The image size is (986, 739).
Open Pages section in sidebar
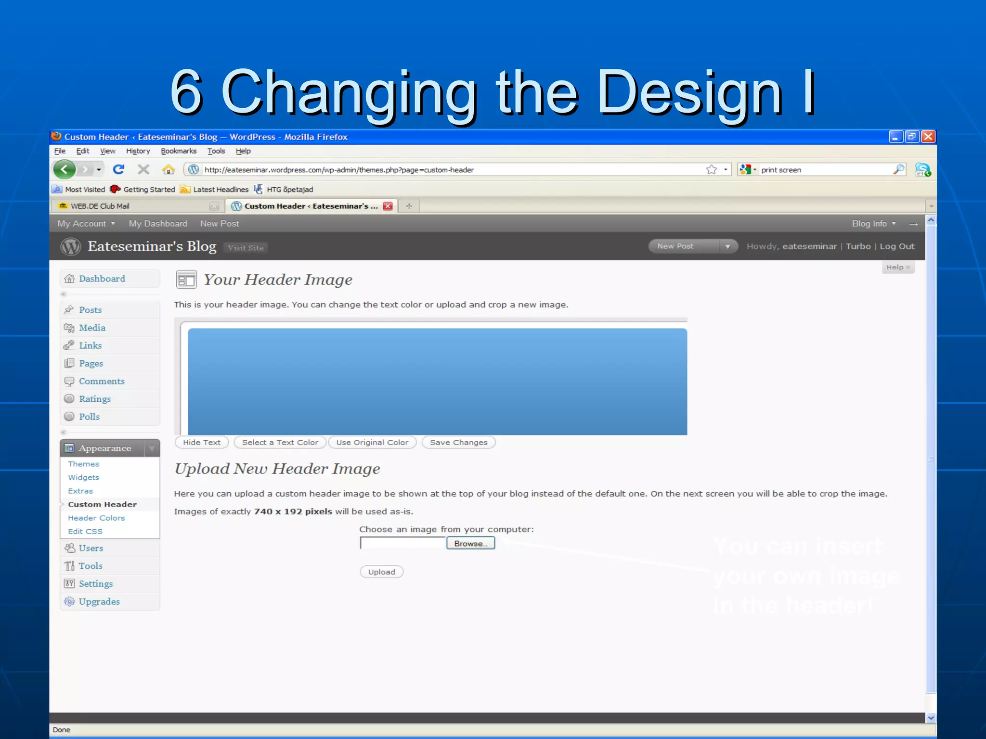click(x=110, y=363)
